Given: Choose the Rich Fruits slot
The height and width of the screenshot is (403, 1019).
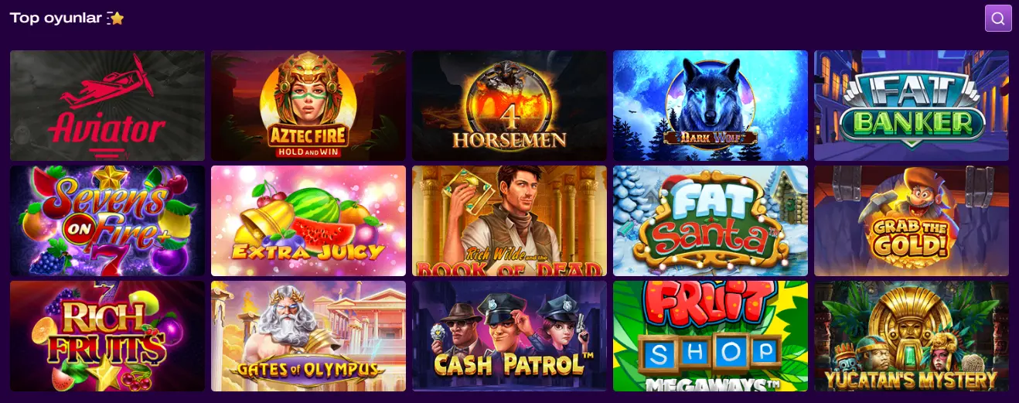Looking at the screenshot, I should 107,336.
